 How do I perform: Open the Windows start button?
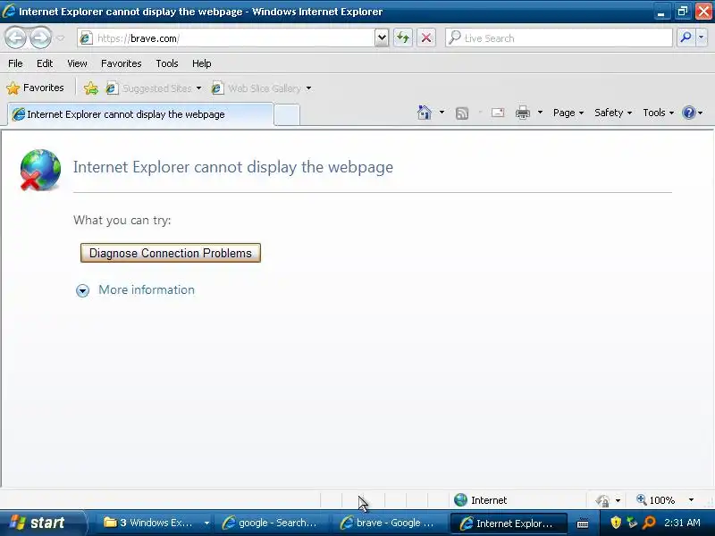pyautogui.click(x=41, y=523)
